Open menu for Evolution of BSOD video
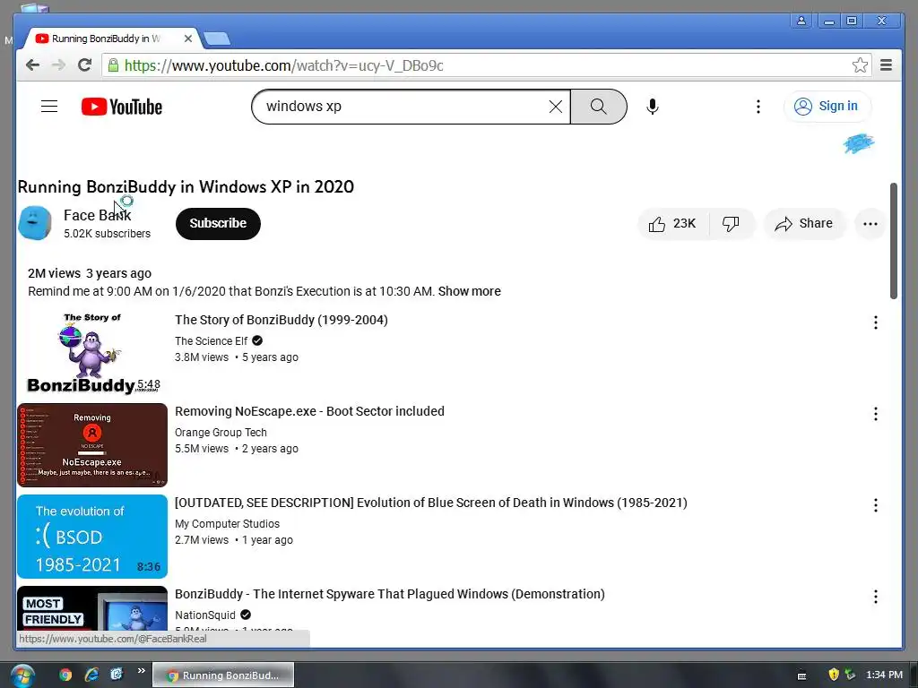This screenshot has height=688, width=918. [875, 505]
